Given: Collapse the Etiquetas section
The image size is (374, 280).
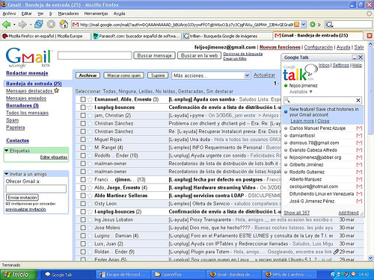Looking at the screenshot, I should click(x=7, y=151).
